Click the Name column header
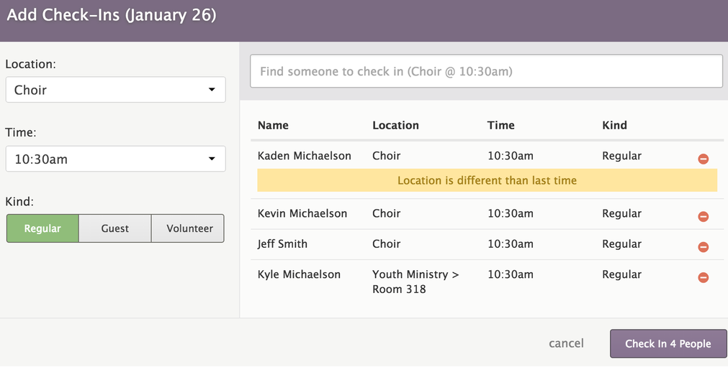This screenshot has width=728, height=367. pos(273,125)
